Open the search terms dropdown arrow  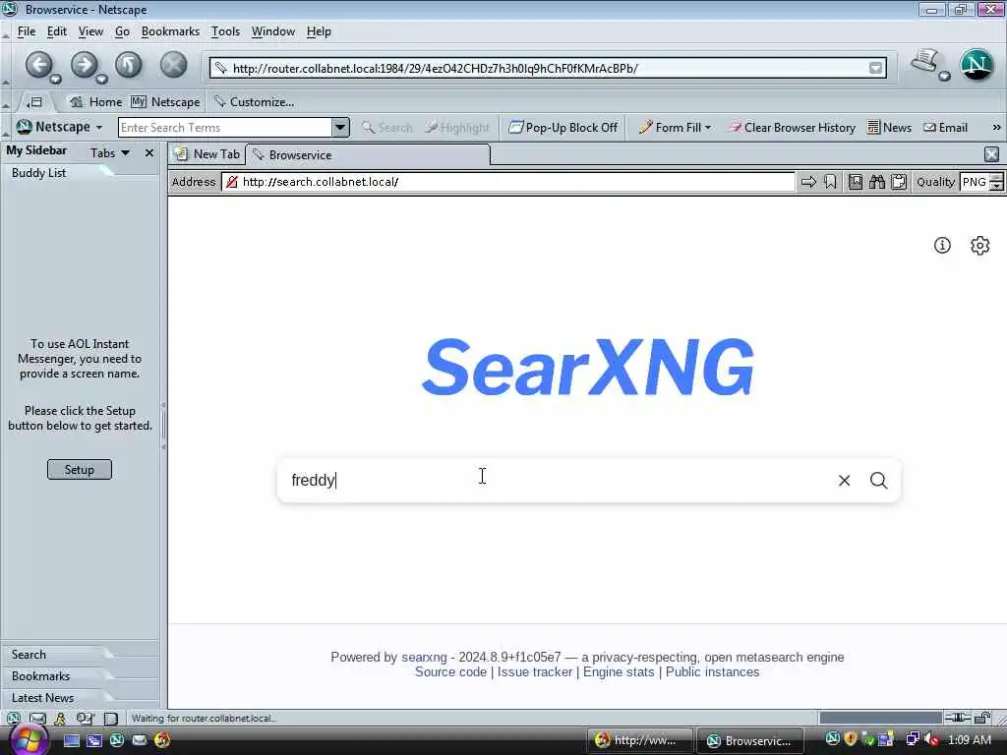[340, 127]
